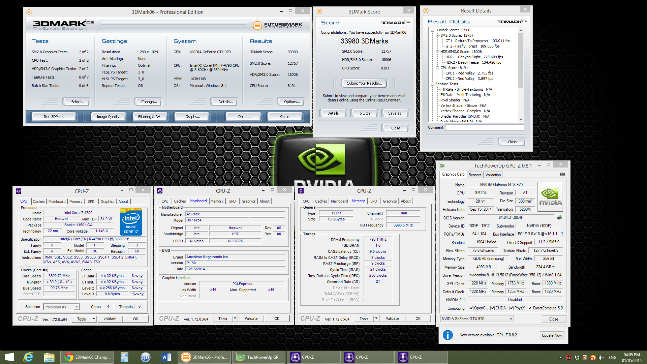Click Submit Your Results button

pyautogui.click(x=364, y=83)
